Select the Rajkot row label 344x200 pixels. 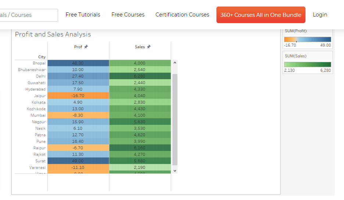tap(39, 154)
